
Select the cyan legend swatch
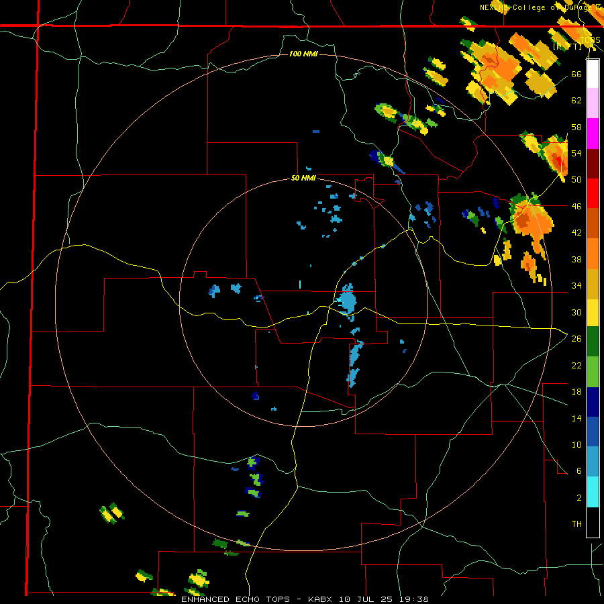pyautogui.click(x=593, y=492)
